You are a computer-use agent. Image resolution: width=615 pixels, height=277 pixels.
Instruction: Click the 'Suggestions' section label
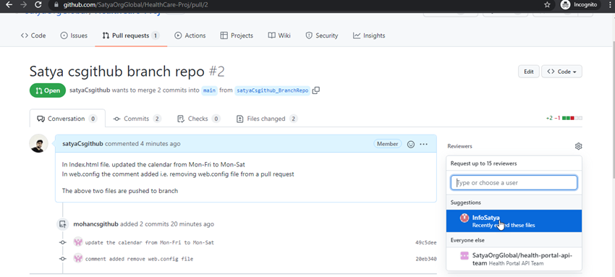465,203
